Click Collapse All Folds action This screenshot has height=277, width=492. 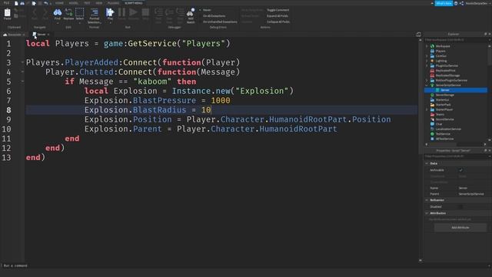point(278,22)
